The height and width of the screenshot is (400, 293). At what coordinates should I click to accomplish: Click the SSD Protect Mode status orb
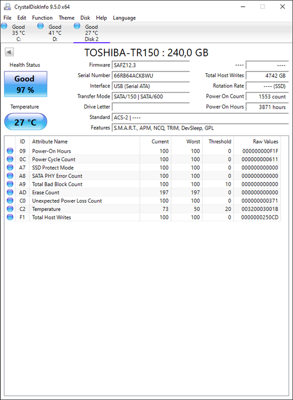(10, 167)
